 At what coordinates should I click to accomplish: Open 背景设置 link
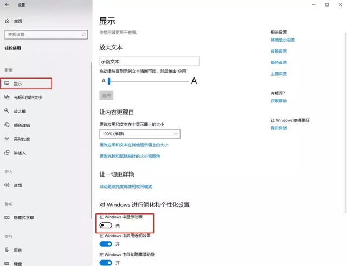279,51
